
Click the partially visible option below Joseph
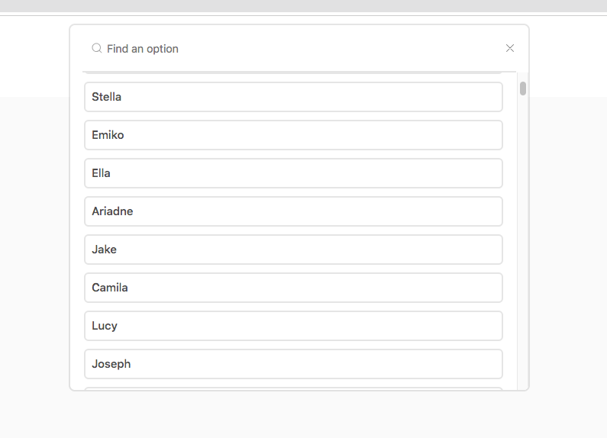(293, 388)
